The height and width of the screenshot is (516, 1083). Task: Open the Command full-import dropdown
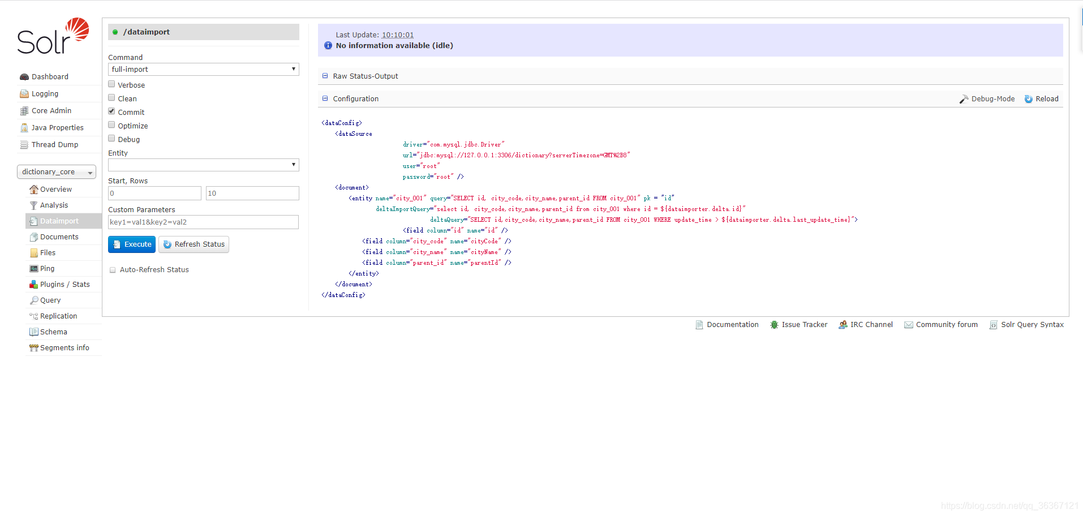pyautogui.click(x=204, y=70)
